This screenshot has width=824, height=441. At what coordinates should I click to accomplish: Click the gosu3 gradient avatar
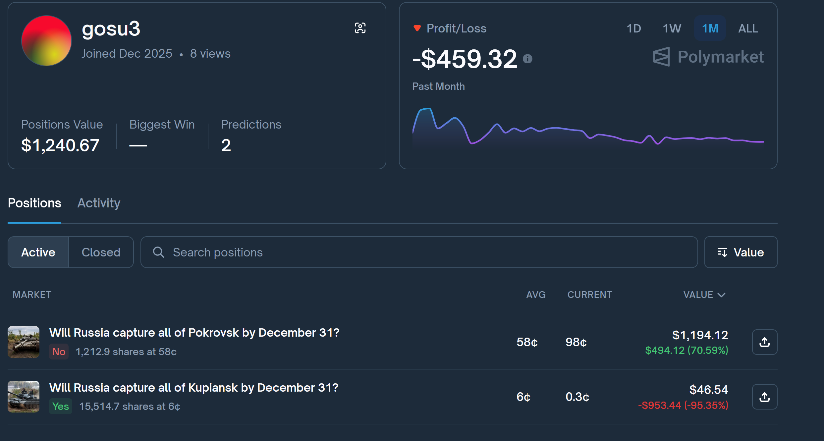(46, 41)
